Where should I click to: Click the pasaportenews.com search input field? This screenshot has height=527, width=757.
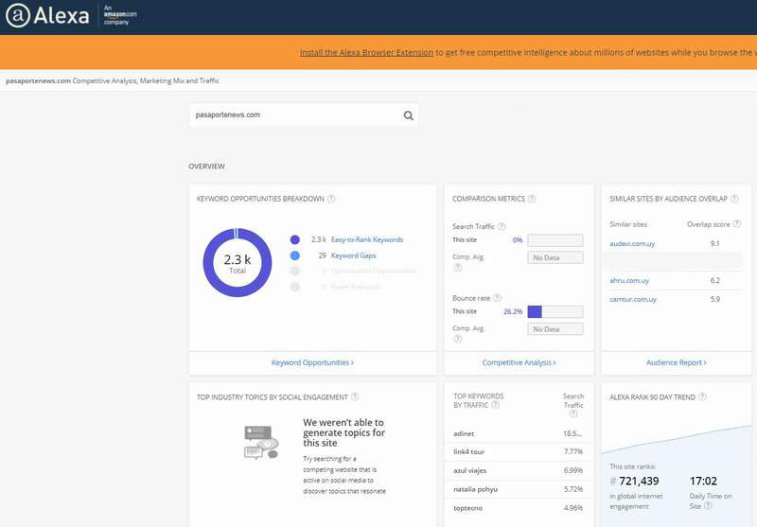coord(304,115)
